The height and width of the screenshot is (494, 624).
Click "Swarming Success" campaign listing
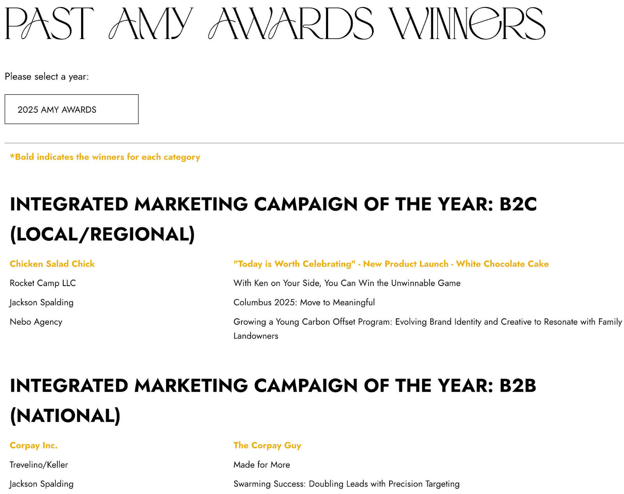tap(346, 484)
